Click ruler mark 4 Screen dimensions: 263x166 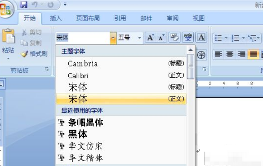click(224, 83)
